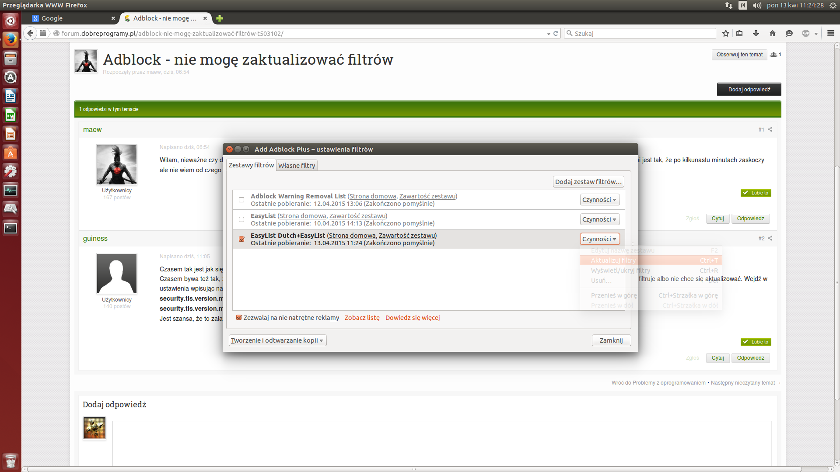Click Zamknij button in filter dialog
The width and height of the screenshot is (840, 472).
[611, 340]
